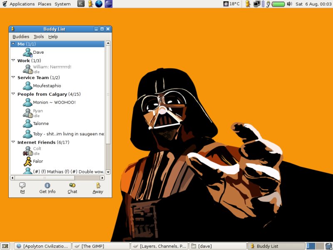Switch to The GIMP taskbar window
This screenshot has width=333, height=250.
point(101,246)
